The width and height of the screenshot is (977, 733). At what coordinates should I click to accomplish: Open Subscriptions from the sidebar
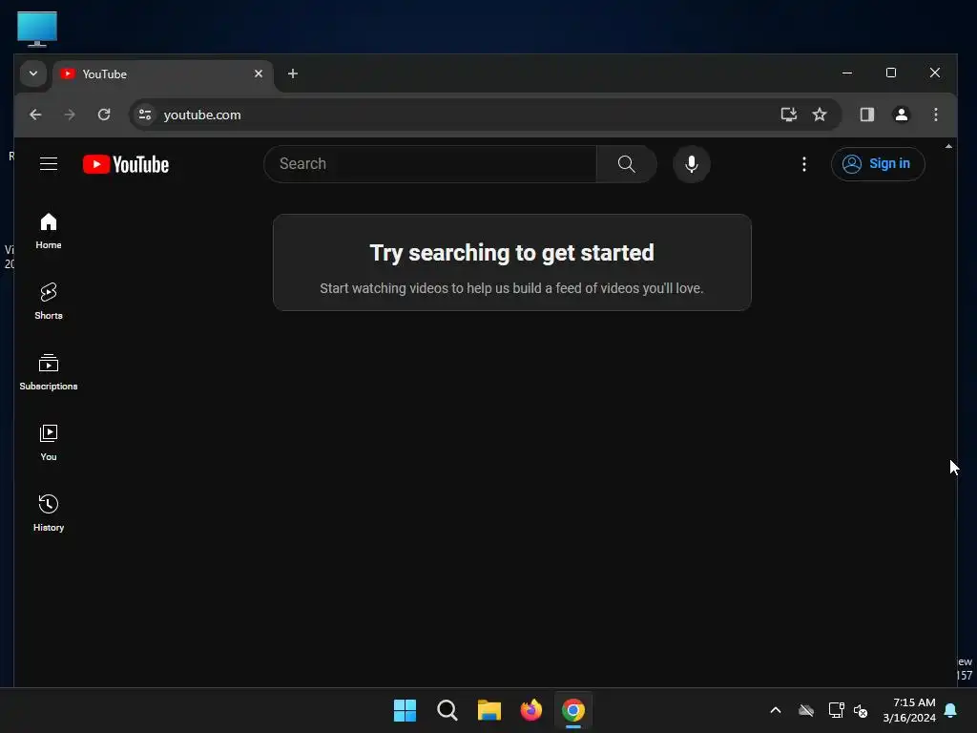click(x=49, y=372)
